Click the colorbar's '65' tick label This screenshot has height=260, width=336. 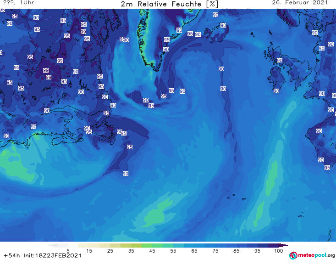(194, 251)
